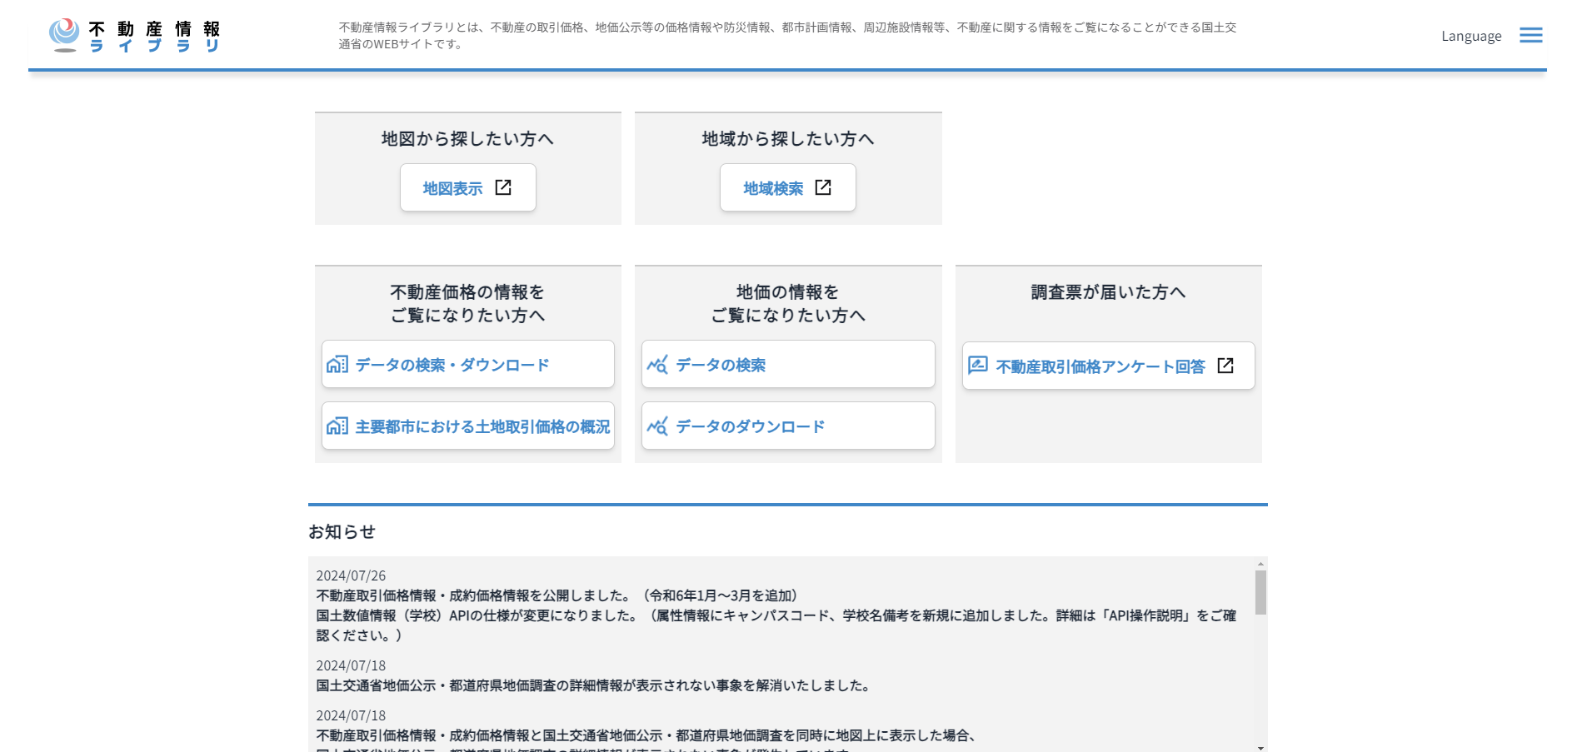The width and height of the screenshot is (1577, 752).
Task: Open データの検索・ダウンロード link
Action: point(467,364)
